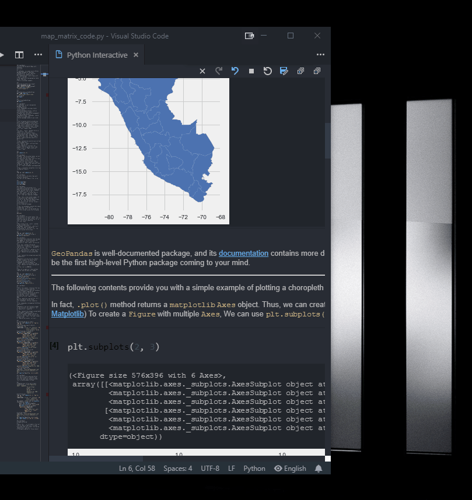Click the plt.subplots( inline code text
This screenshot has height=500, width=472.
pyautogui.click(x=295, y=314)
